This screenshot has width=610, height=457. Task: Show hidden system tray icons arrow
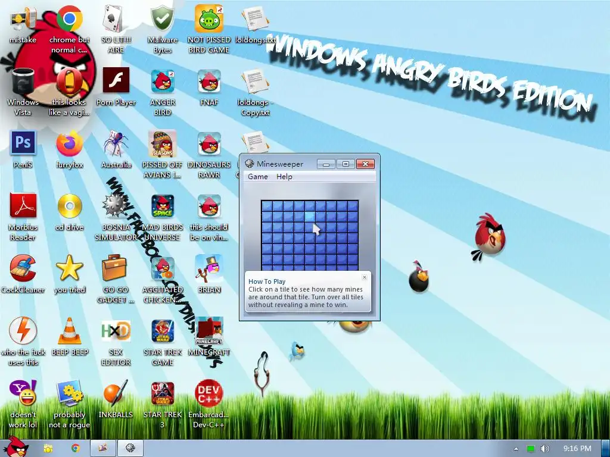(x=516, y=449)
